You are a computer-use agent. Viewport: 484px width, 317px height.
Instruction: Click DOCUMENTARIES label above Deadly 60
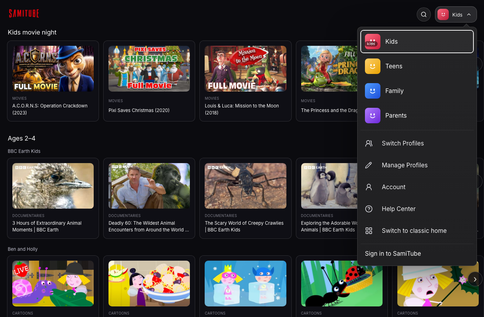(125, 216)
